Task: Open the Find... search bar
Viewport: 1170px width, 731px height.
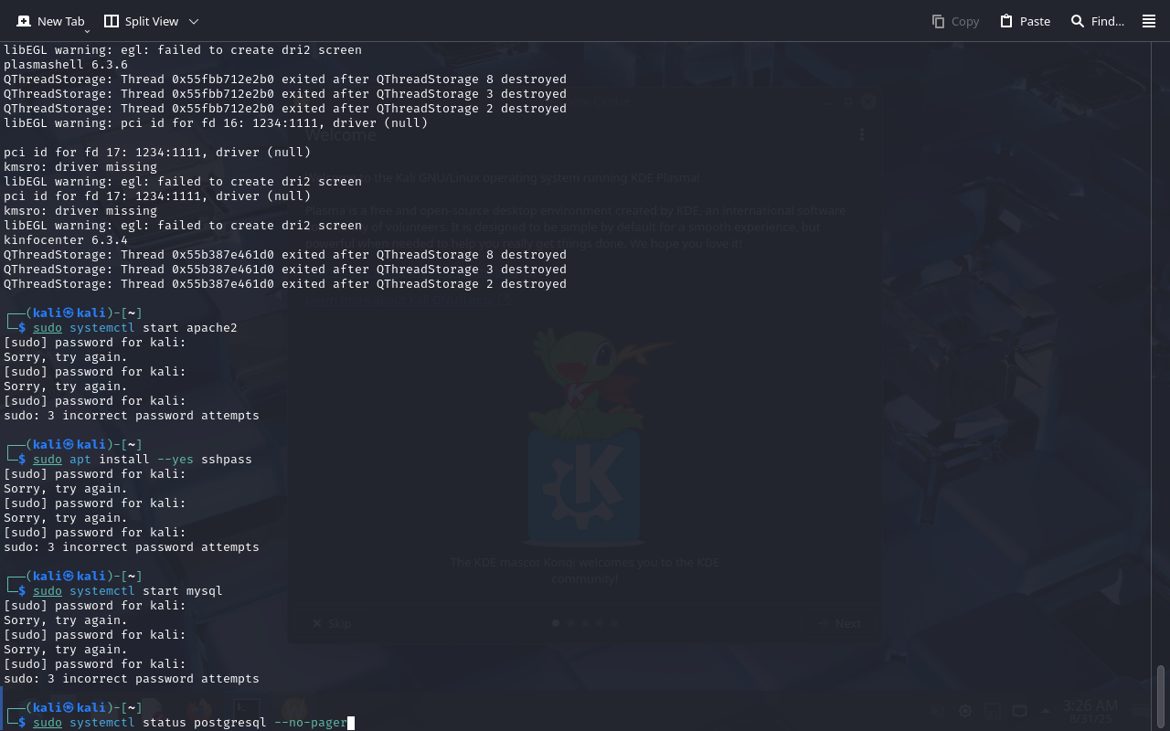Action: (x=1097, y=21)
